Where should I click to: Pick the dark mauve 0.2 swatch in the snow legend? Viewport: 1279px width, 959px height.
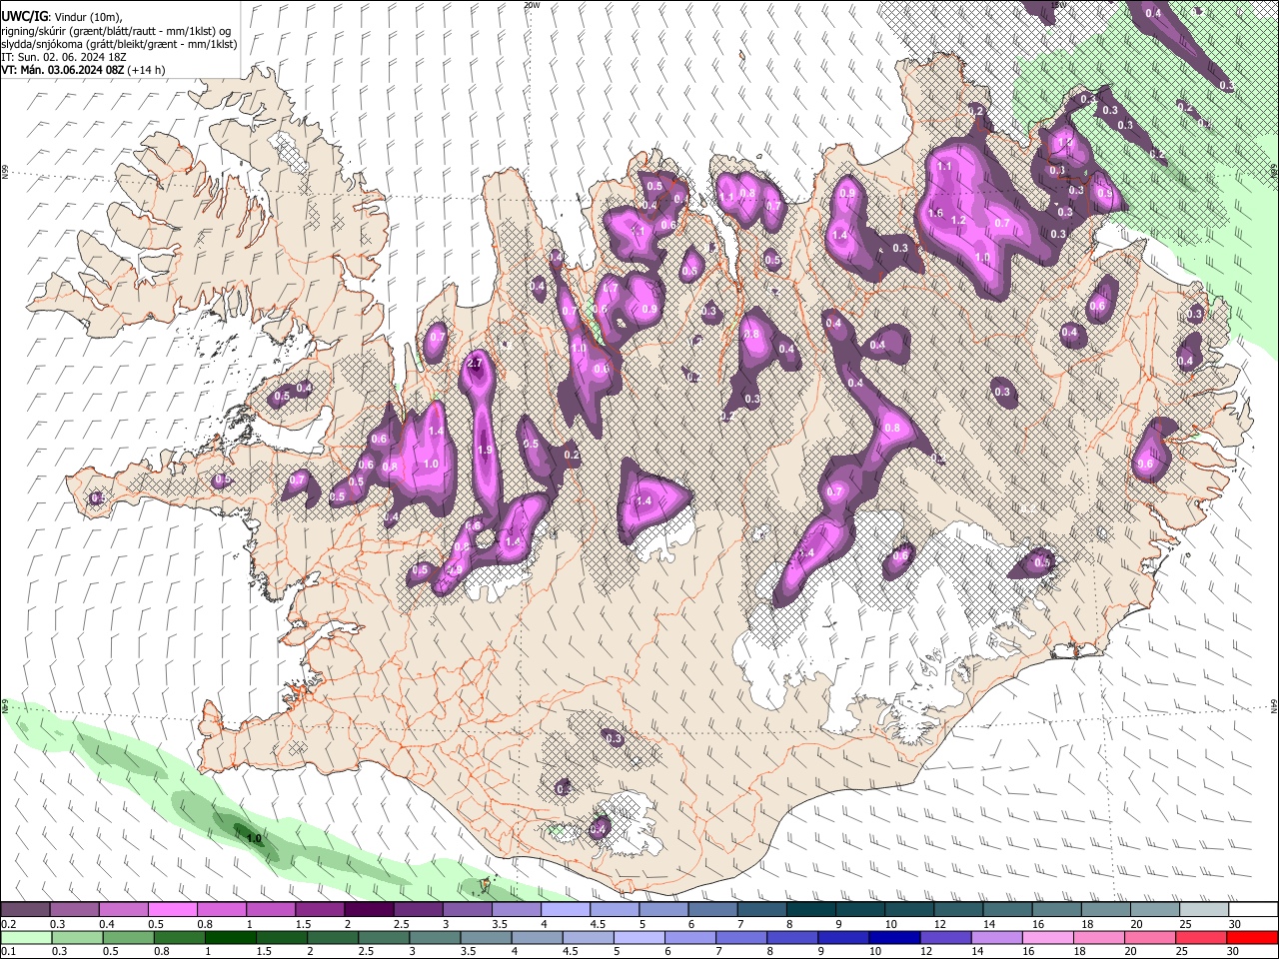click(x=25, y=909)
